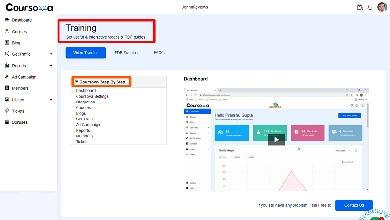Select Courses in the training list
Screen dimensions: 390x220
pyautogui.click(x=83, y=108)
